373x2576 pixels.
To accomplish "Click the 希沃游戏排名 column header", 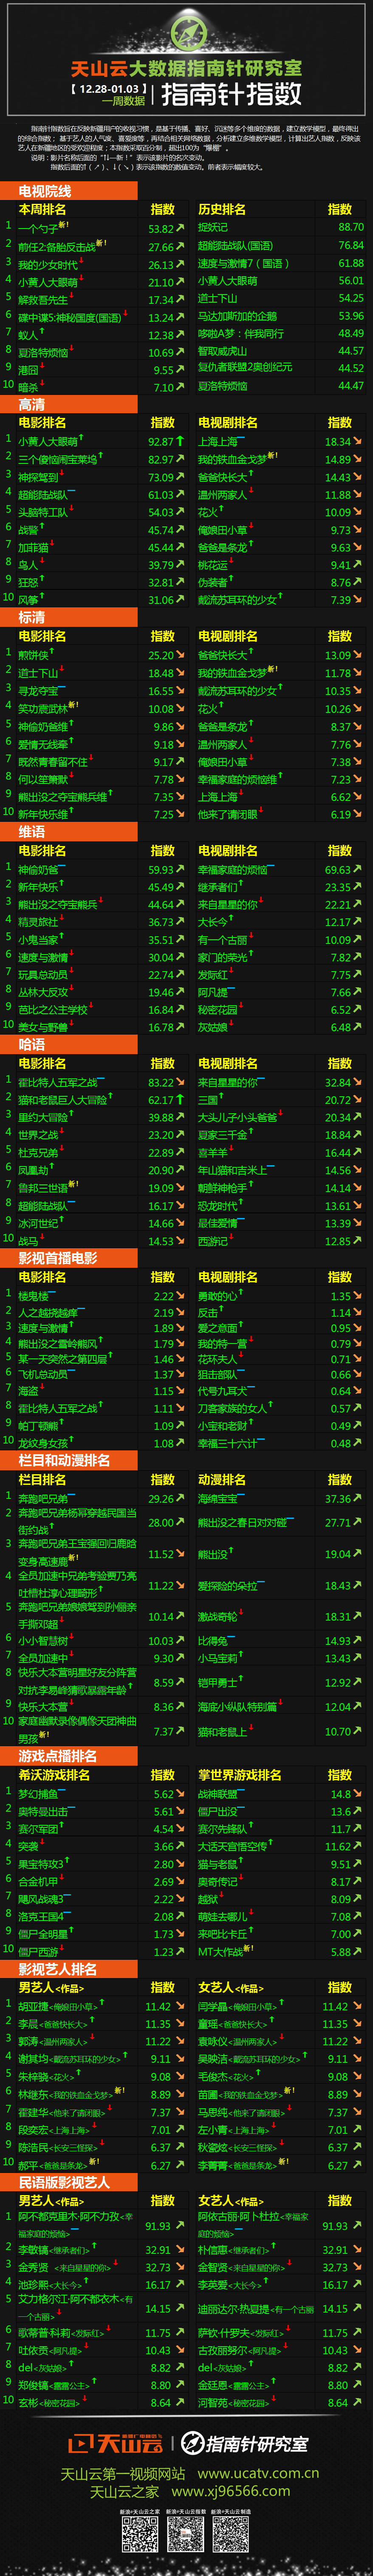I will tap(54, 1775).
